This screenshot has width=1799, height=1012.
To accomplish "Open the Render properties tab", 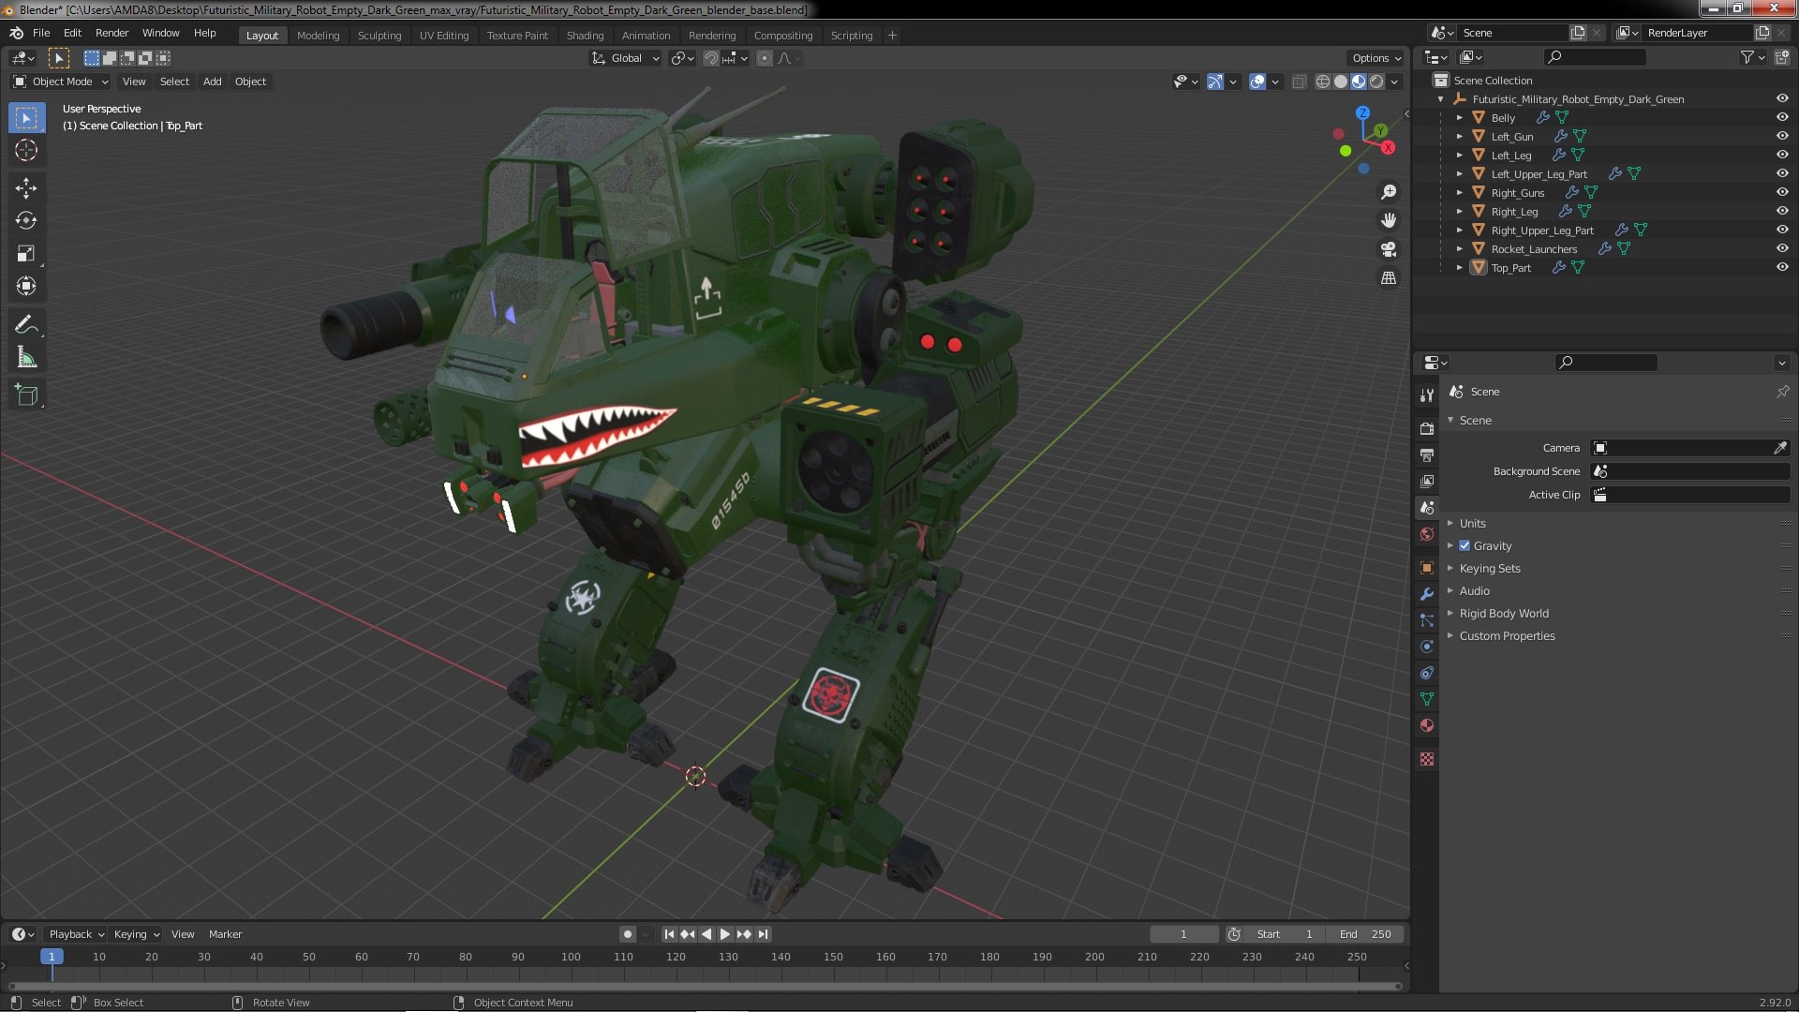I will (x=1427, y=428).
